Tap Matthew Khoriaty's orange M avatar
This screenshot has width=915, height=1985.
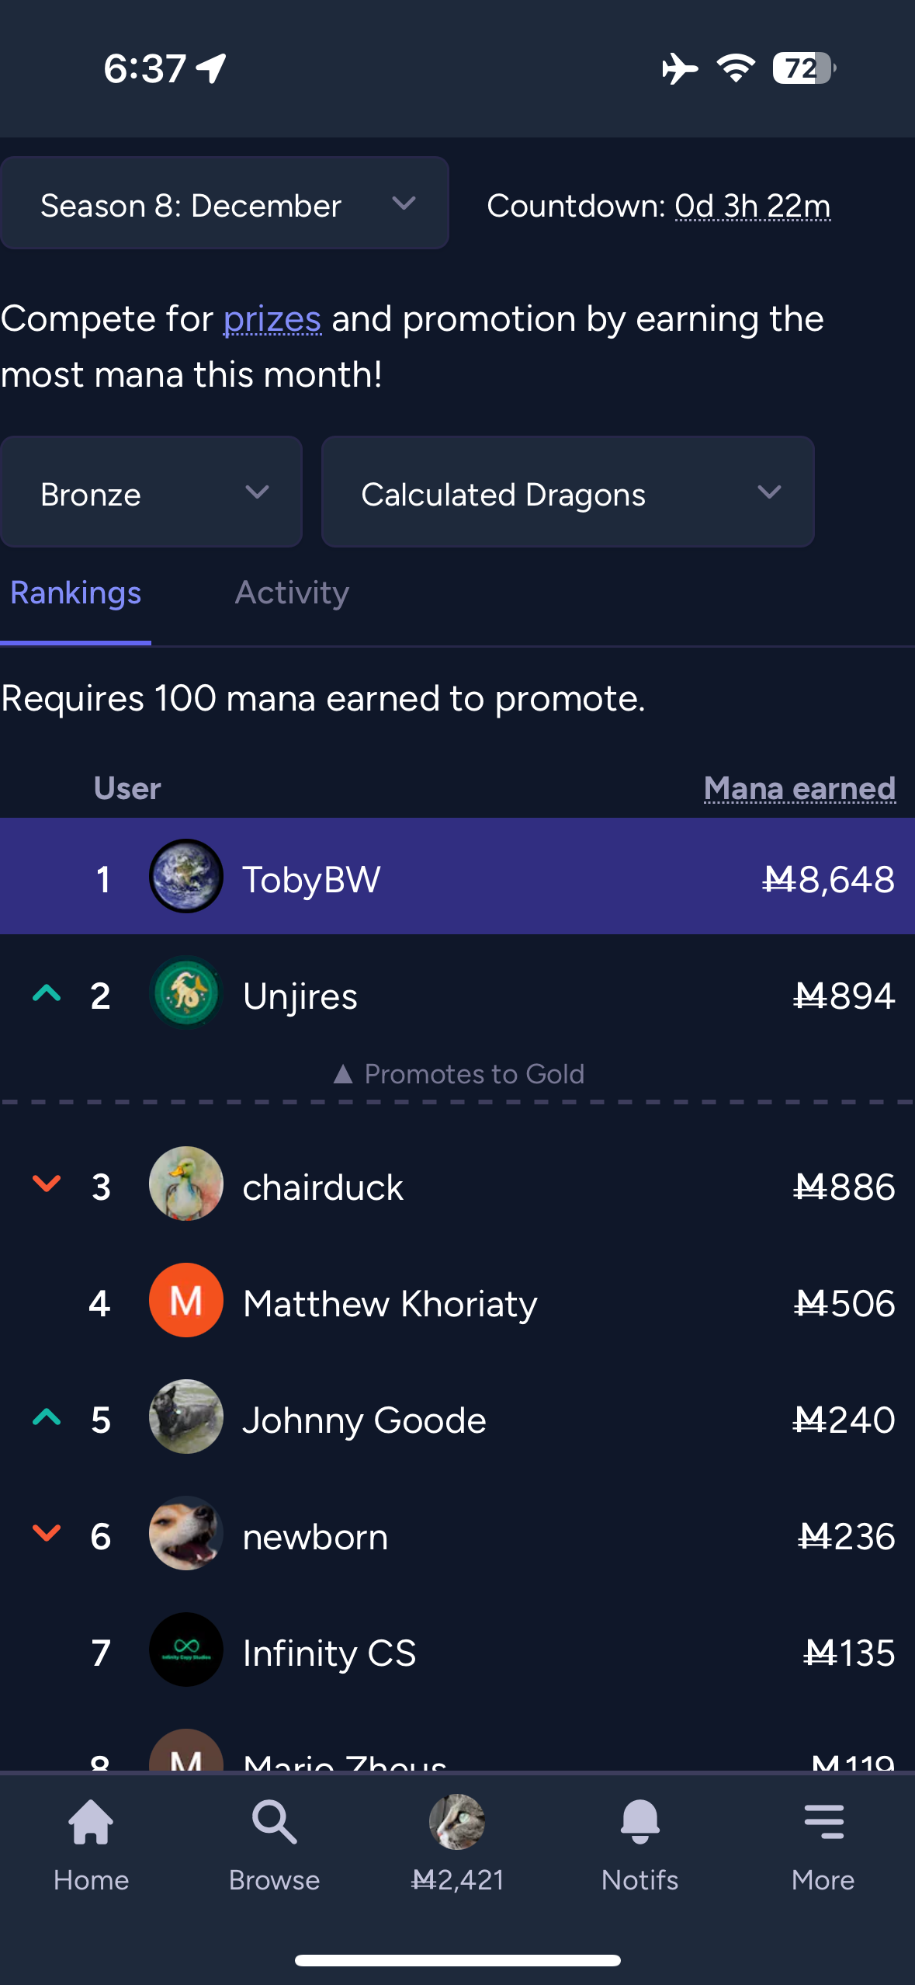tap(186, 1300)
